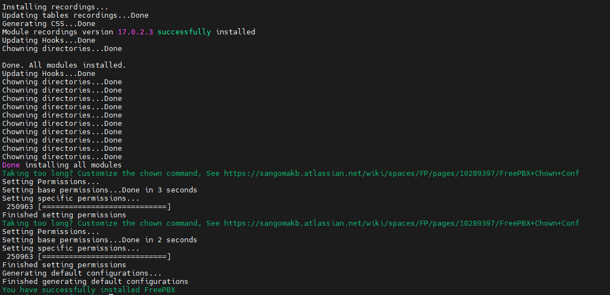Click the first "Finished setting permissions" line

click(64, 215)
